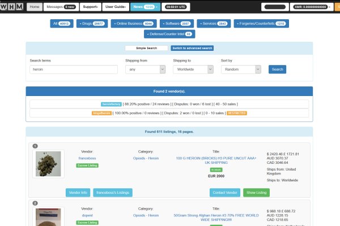
Task: Open the second listing's thumbnail image
Action: [x=48, y=217]
